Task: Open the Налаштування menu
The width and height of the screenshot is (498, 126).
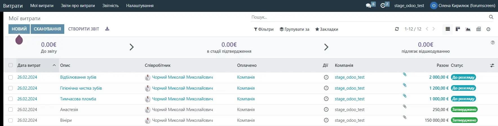Action: [140, 6]
